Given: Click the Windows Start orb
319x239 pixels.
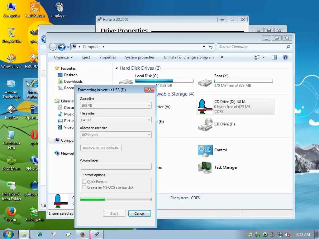Looking at the screenshot, I should (x=8, y=234).
